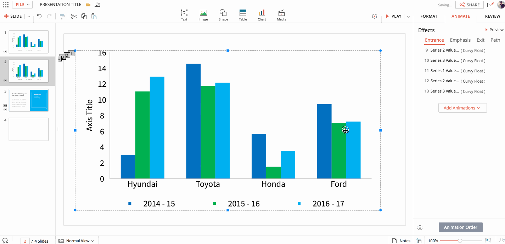
Task: Select the Emphasis effects tab
Action: pos(460,40)
